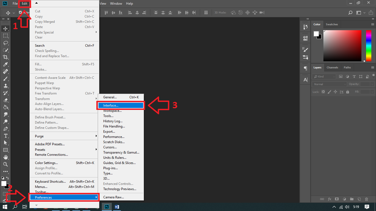This screenshot has height=211, width=376.
Task: Select the Move tool
Action: click(x=6, y=29)
